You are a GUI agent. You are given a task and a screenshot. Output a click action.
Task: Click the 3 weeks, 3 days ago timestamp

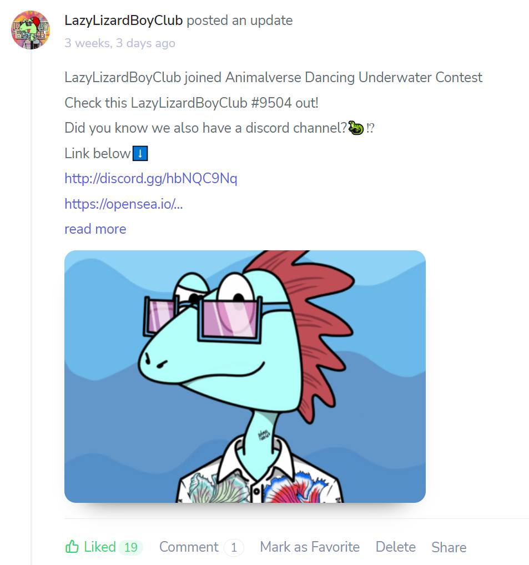point(120,43)
